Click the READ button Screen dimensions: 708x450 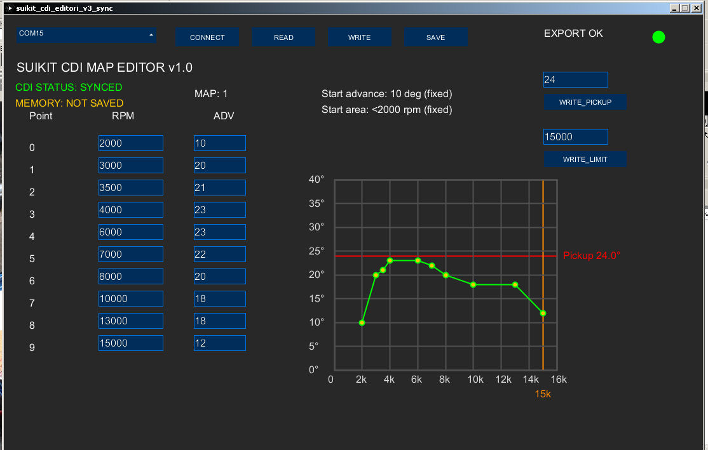coord(283,37)
